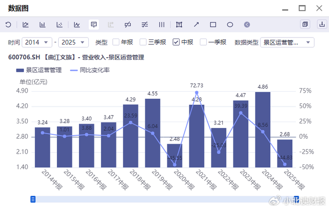Viewport: 329px width, 209px height.
Task: Select the rectangle drawing tool
Action: tap(213, 24)
